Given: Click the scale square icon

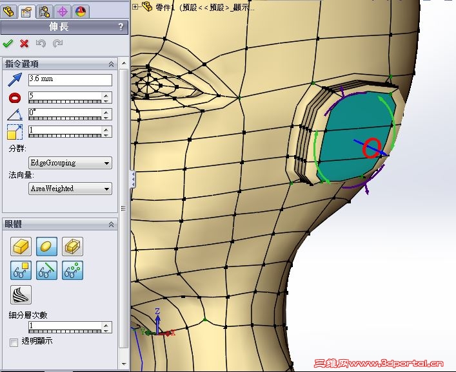Looking at the screenshot, I should pyautogui.click(x=15, y=132).
